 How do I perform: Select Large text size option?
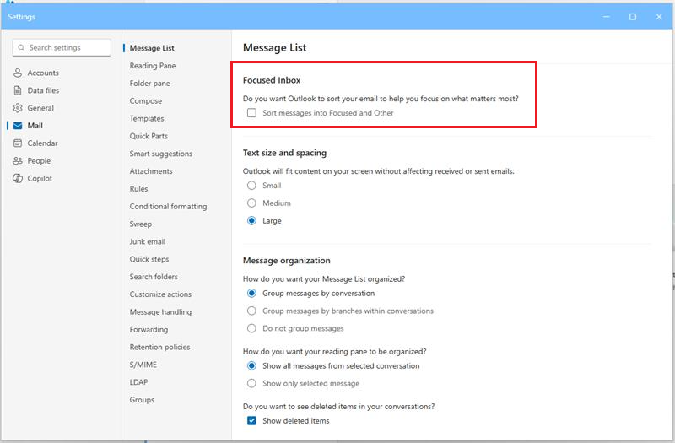[x=251, y=221]
